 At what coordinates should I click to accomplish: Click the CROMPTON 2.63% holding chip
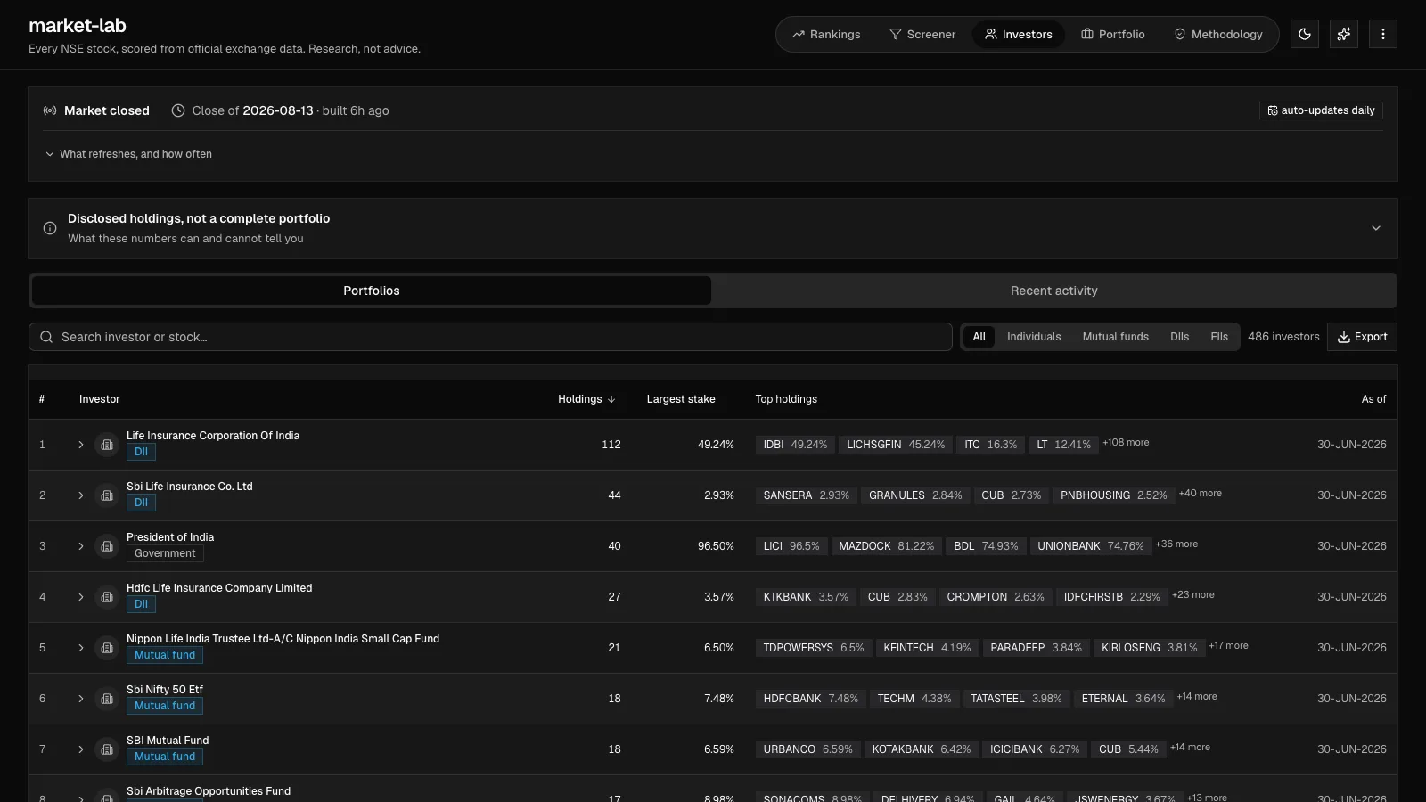[996, 597]
